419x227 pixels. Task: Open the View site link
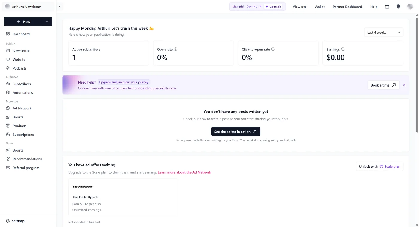300,7
